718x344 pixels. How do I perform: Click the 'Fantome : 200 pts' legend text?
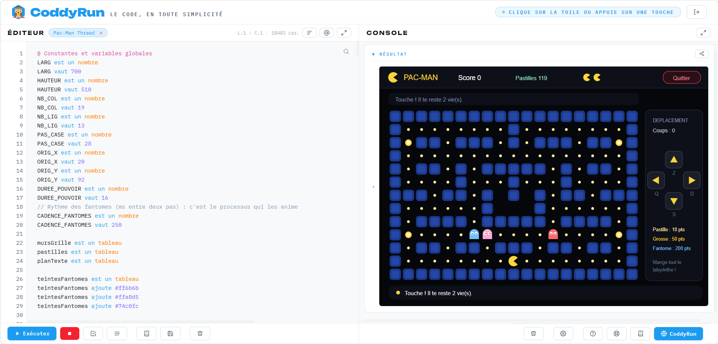pos(671,249)
